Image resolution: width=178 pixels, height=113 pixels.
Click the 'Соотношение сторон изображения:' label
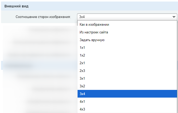pyautogui.click(x=43, y=17)
